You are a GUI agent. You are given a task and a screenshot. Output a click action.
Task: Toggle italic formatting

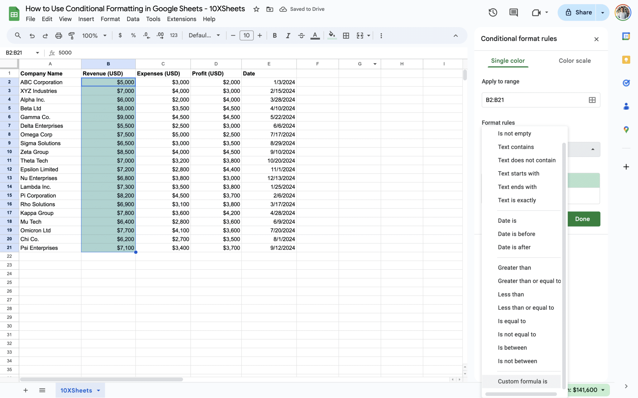pyautogui.click(x=288, y=35)
